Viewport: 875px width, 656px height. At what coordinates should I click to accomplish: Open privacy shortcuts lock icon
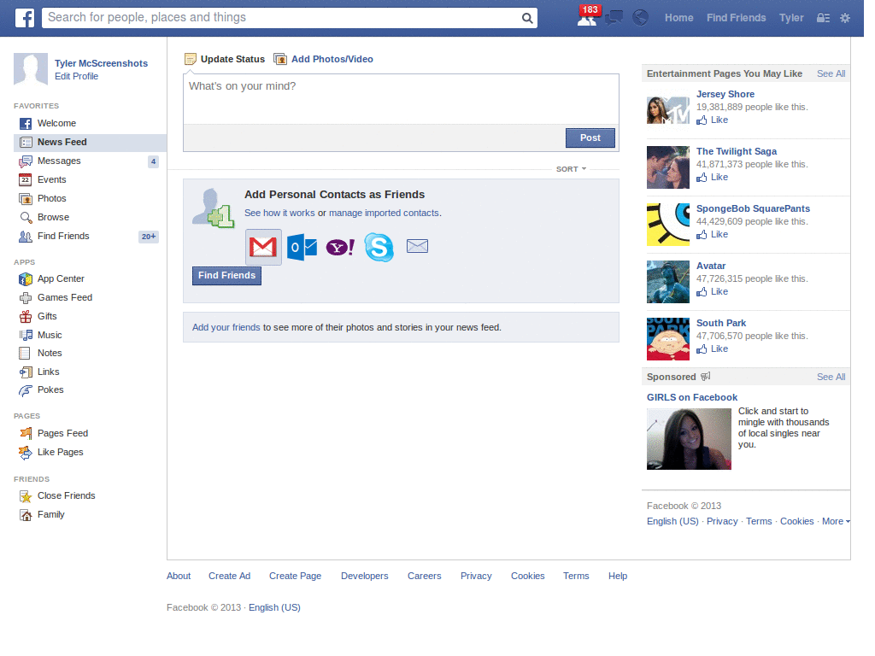823,18
